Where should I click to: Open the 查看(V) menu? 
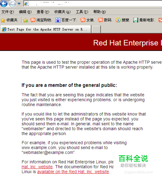coord(43,12)
